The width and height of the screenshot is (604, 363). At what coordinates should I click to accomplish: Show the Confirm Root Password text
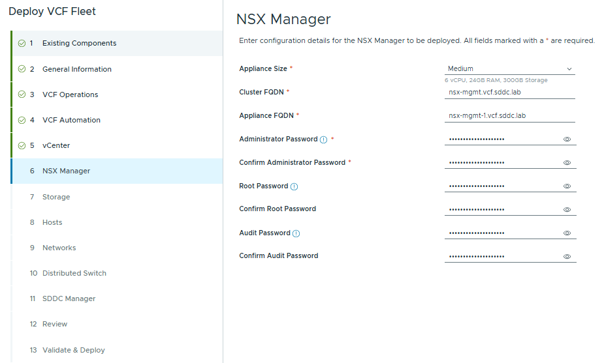[x=567, y=210]
